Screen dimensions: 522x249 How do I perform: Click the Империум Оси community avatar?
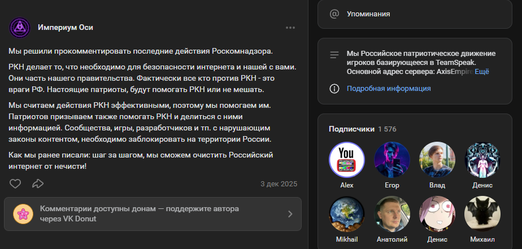tap(20, 28)
